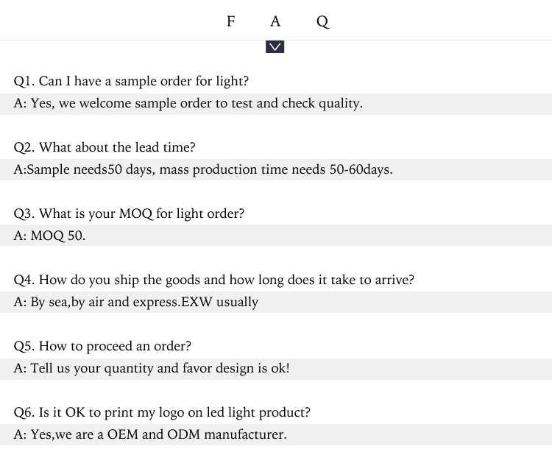The height and width of the screenshot is (452, 552).
Task: Select the answer about quantity and favor design
Action: 152,369
